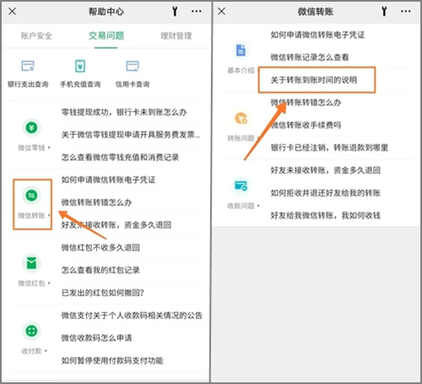Open 微信转账转错怎么办 in 微信转账 page
Image resolution: width=422 pixels, height=384 pixels.
click(x=306, y=102)
